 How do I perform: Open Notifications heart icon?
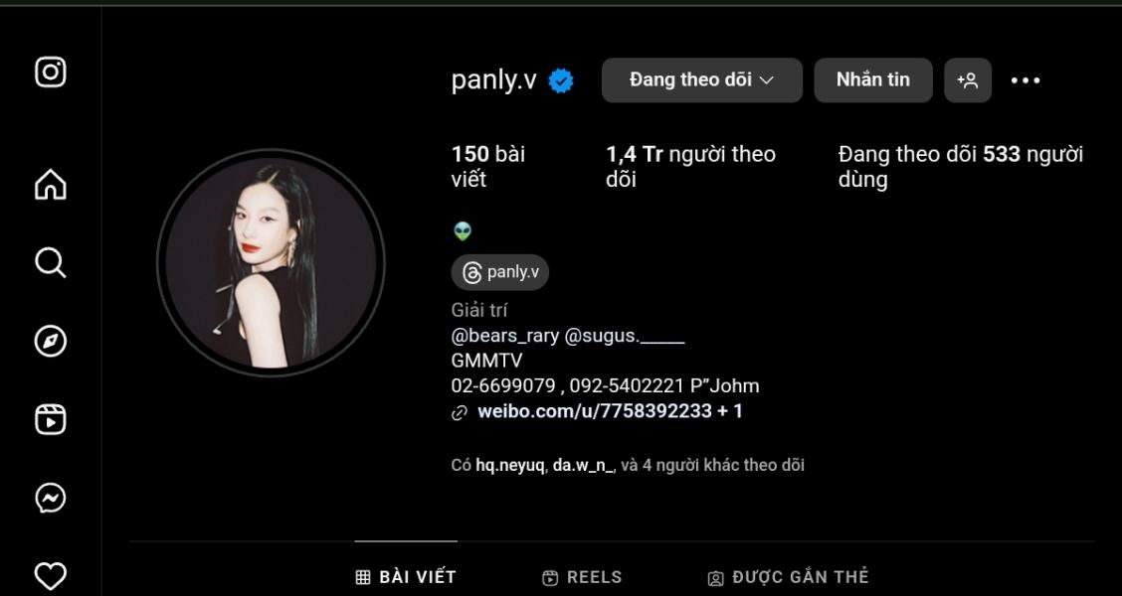50,576
